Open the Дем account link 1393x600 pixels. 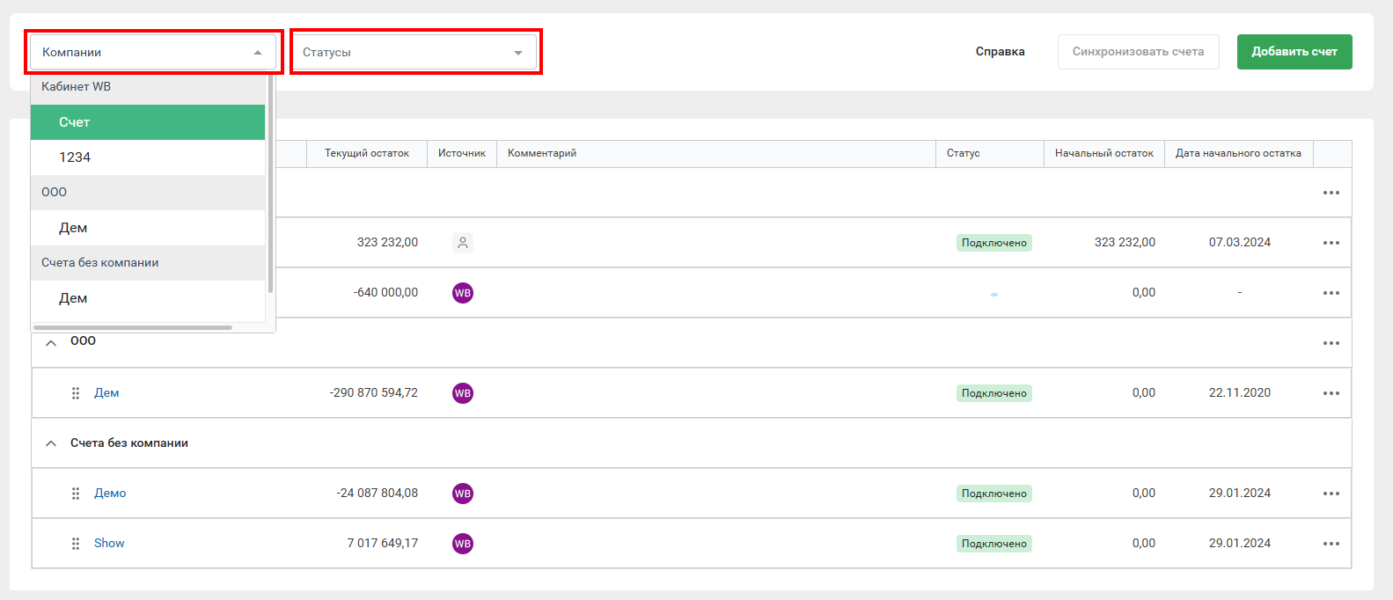106,393
